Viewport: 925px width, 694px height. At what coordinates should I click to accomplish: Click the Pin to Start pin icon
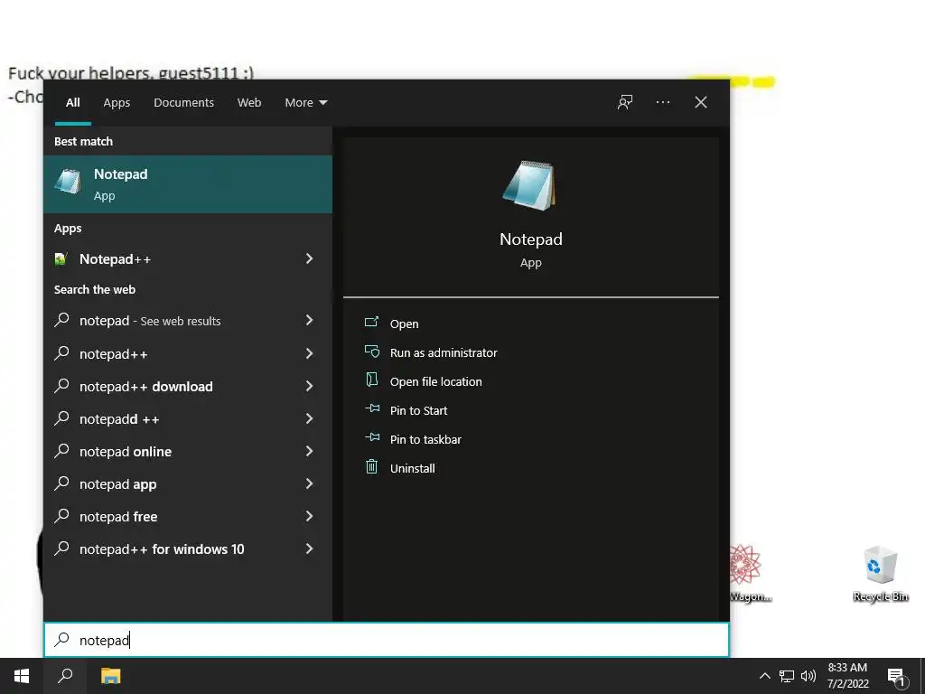tap(372, 408)
